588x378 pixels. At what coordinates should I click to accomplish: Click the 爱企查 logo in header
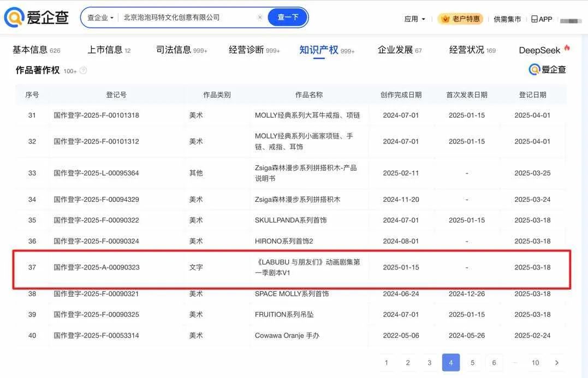pyautogui.click(x=37, y=17)
